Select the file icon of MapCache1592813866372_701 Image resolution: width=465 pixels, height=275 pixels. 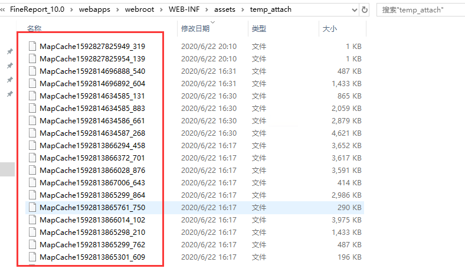click(x=32, y=158)
